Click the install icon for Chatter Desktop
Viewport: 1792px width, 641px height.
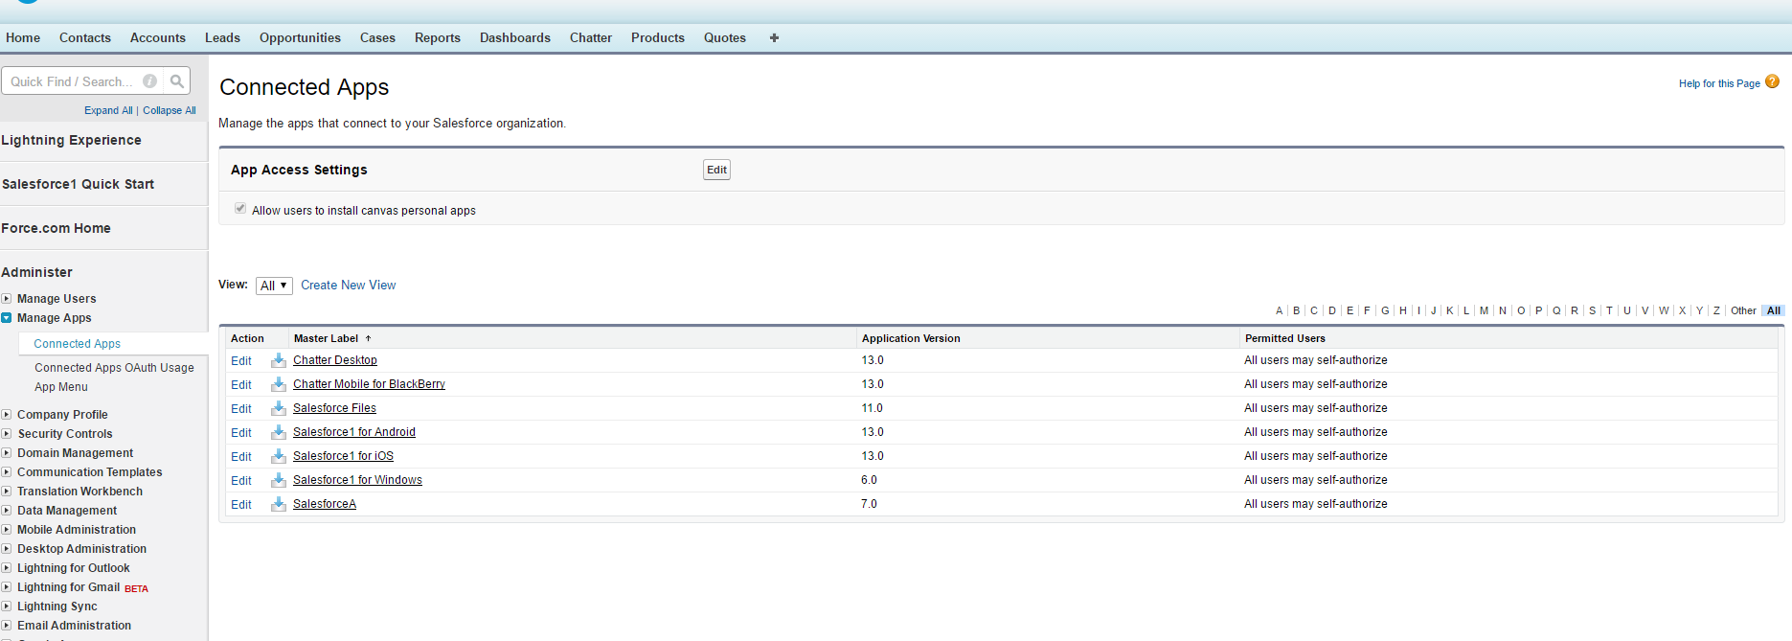coord(279,360)
